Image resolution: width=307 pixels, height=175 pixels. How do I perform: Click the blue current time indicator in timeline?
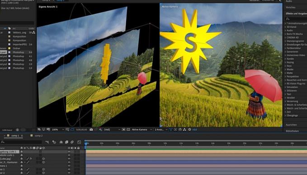pos(86,143)
